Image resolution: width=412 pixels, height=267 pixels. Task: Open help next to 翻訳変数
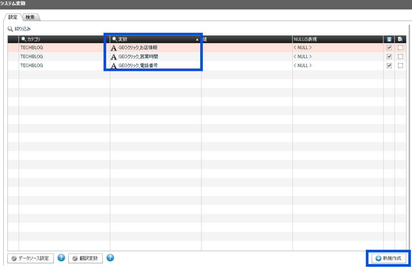(x=110, y=258)
